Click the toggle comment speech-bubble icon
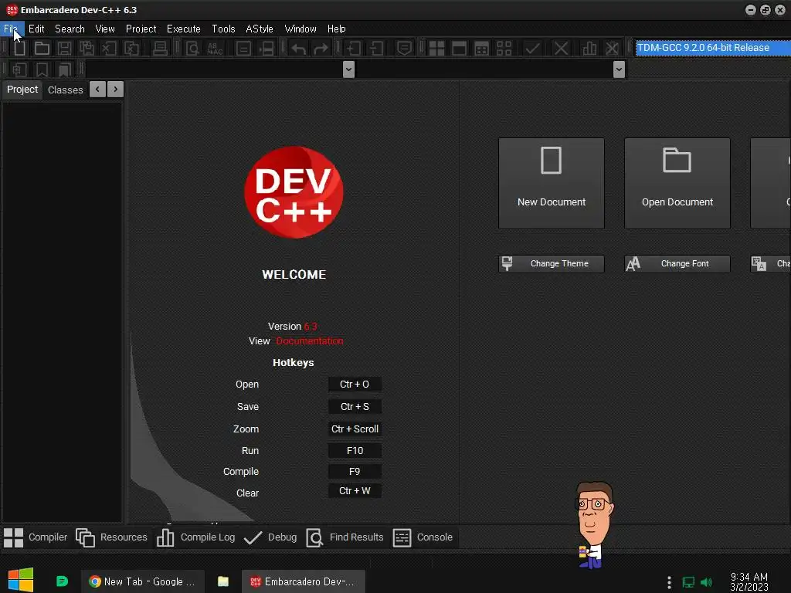 click(x=404, y=49)
